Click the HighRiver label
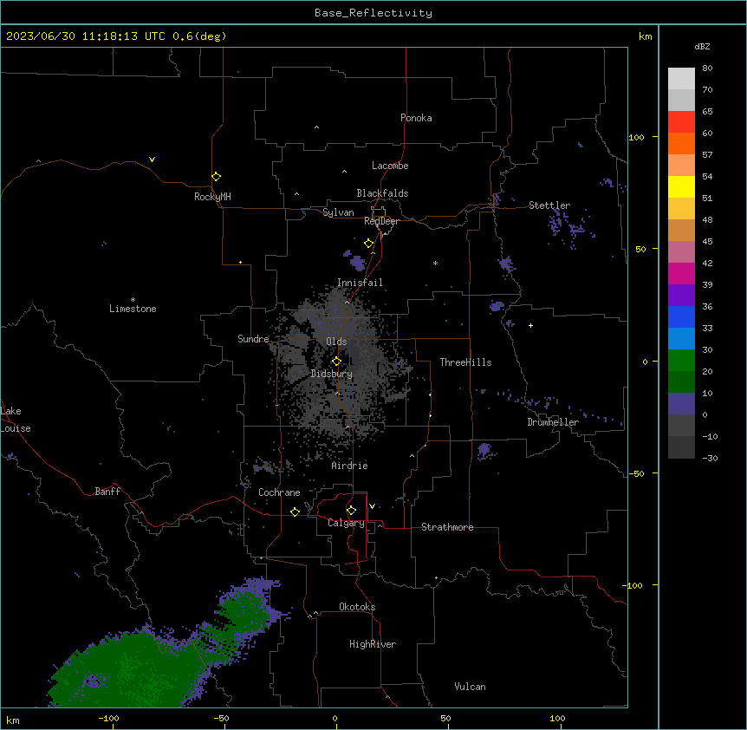Image resolution: width=747 pixels, height=730 pixels. (x=373, y=644)
